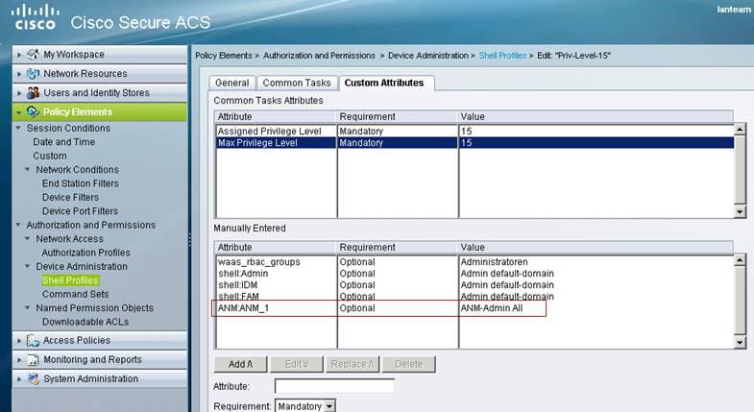Screen dimensions: 754x412
Task: Click the Replace button
Action: 353,364
